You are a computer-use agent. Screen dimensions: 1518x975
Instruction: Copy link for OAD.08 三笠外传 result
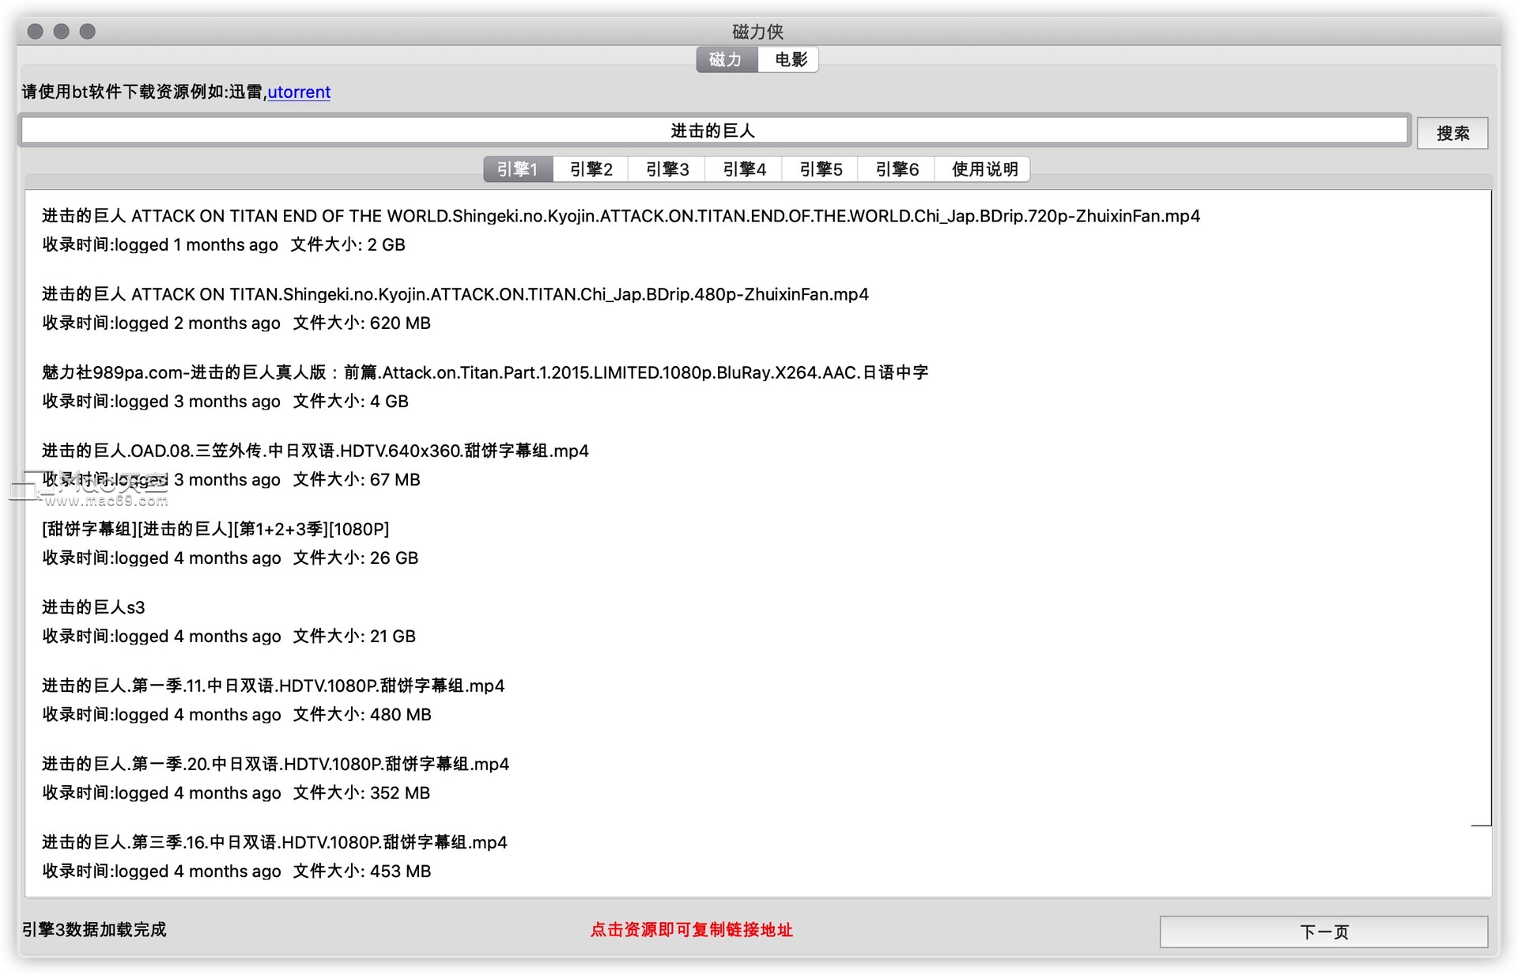(x=315, y=451)
